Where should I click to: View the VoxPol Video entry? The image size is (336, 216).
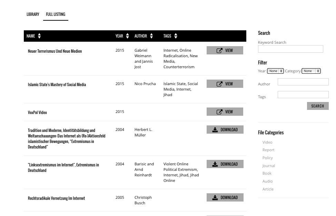[225, 112]
